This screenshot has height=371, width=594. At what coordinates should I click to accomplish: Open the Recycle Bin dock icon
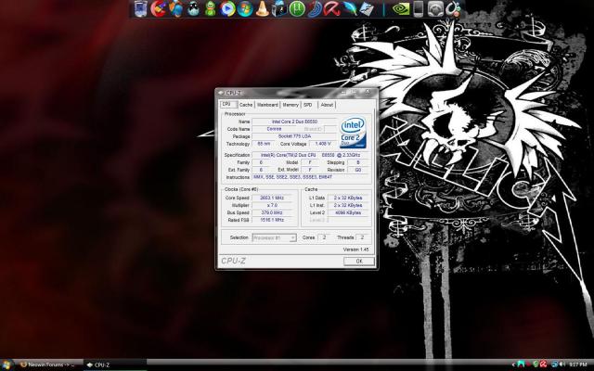[140, 8]
